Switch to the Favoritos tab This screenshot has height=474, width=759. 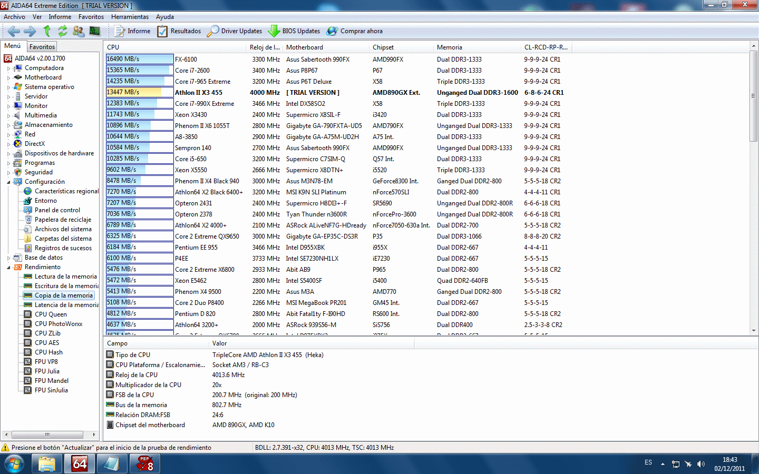tap(42, 47)
